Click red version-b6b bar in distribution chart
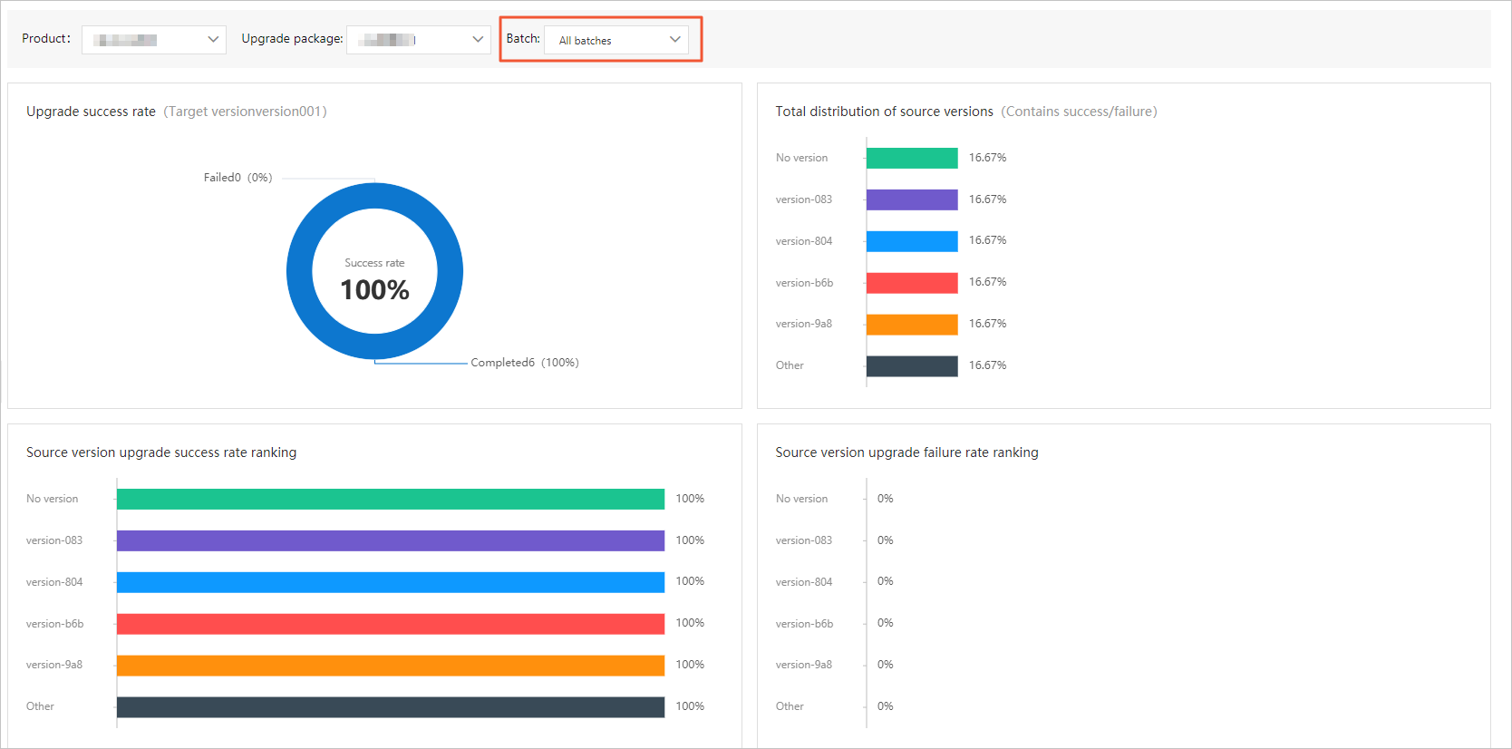 (x=912, y=283)
